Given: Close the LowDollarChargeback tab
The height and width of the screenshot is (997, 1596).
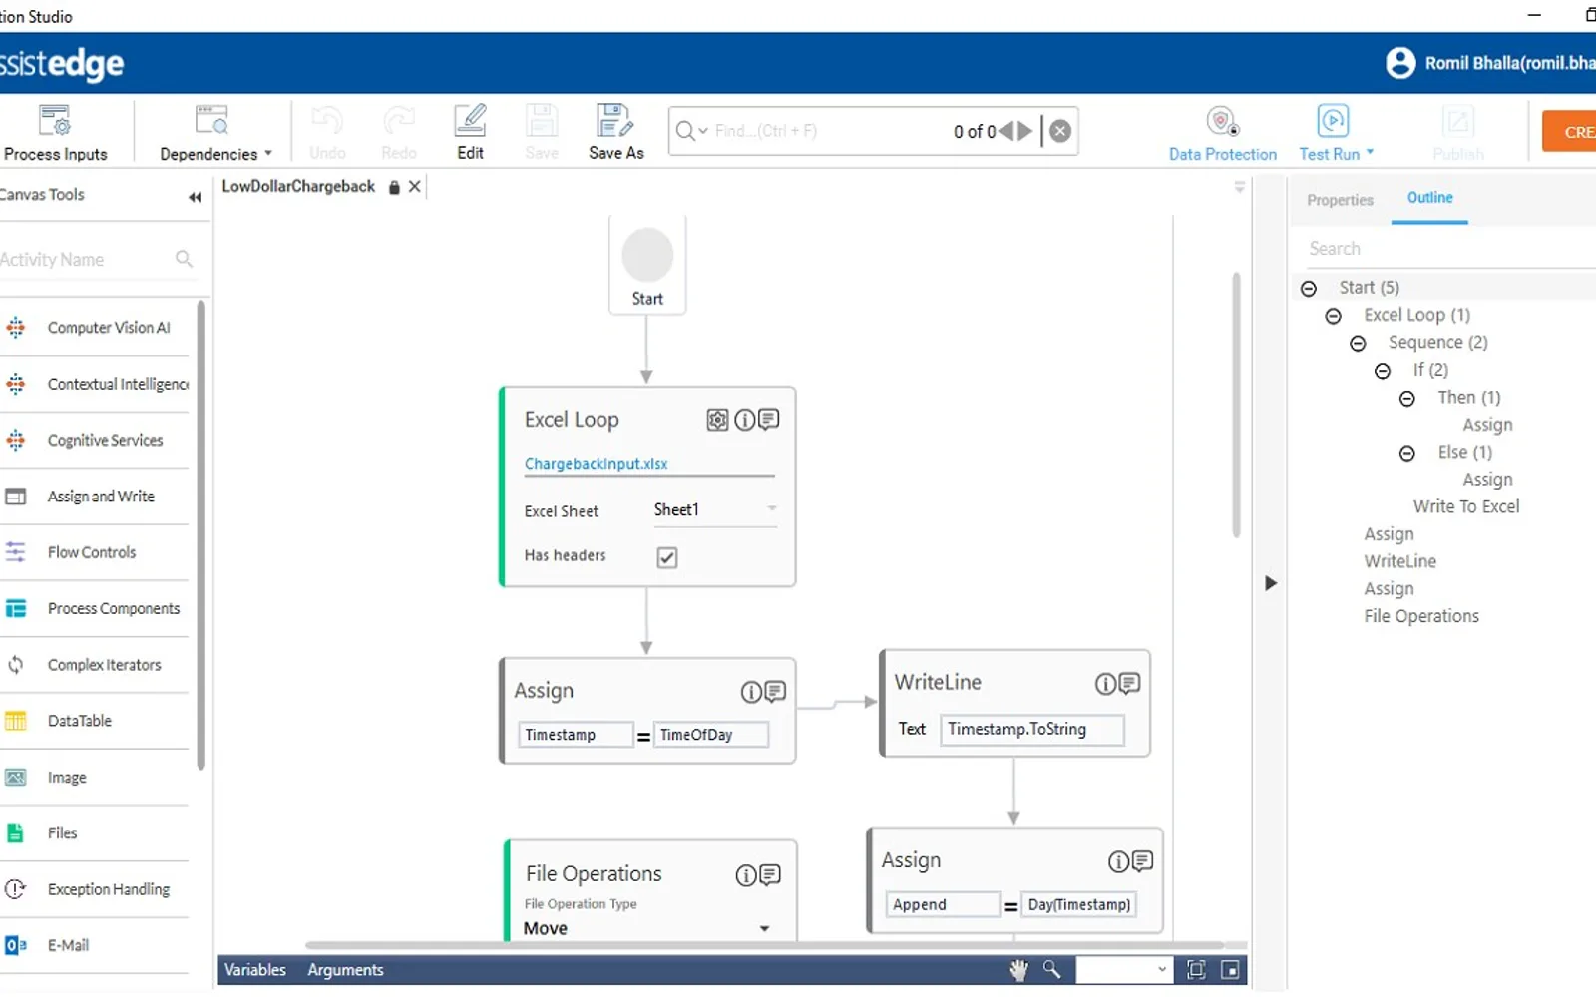Looking at the screenshot, I should pyautogui.click(x=415, y=186).
